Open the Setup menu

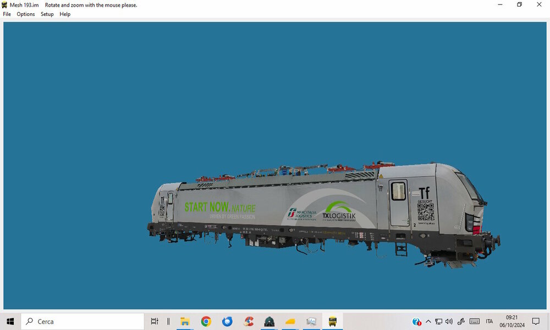[x=47, y=14]
